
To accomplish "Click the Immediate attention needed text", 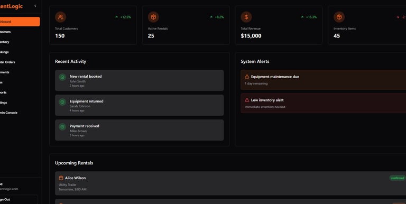I will [x=265, y=107].
